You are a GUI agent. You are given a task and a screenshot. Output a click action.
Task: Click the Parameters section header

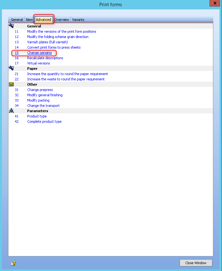[x=37, y=111]
